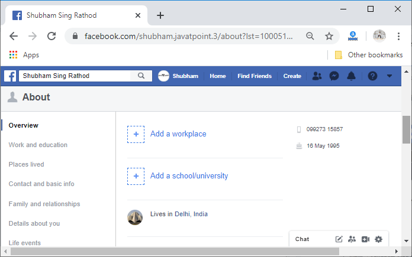The width and height of the screenshot is (412, 257).
Task: Click the plus box beside Add a workplace
Action: coord(136,134)
